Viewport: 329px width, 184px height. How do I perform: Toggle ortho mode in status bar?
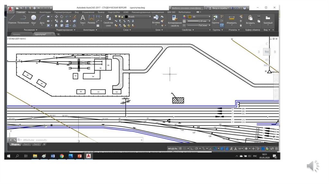point(192,149)
